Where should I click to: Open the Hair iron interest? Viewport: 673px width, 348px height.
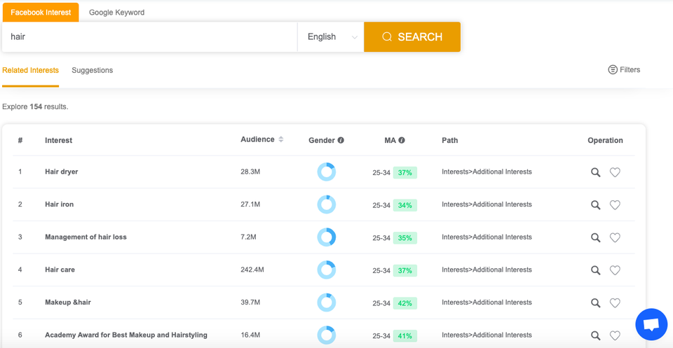click(x=59, y=204)
